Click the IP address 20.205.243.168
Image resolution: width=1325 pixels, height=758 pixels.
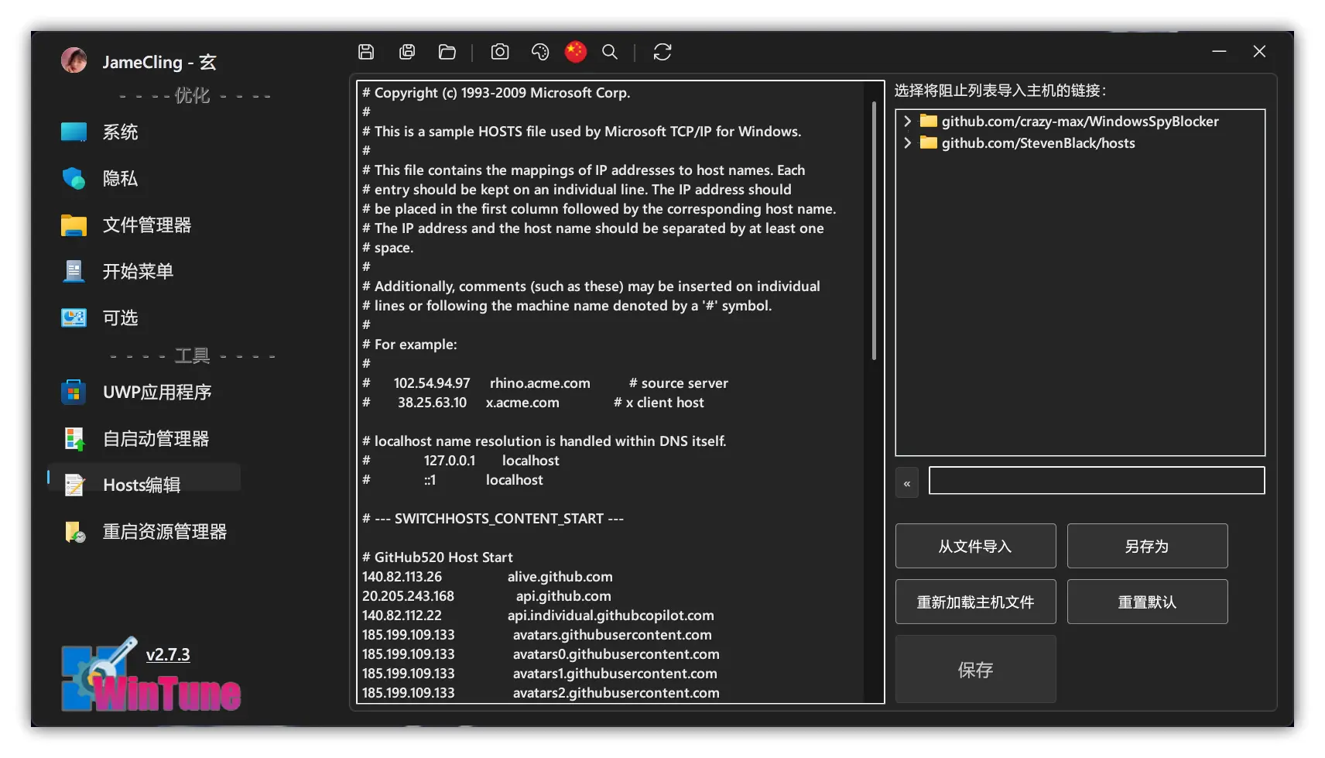[408, 595]
